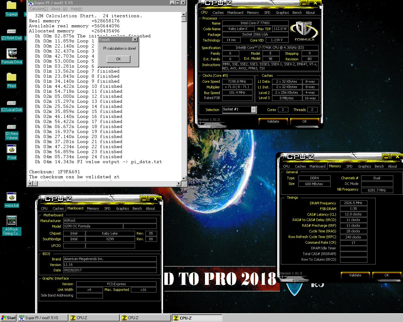Viewport: 403px width, 322px height.
Task: Select the Pi.bat batch file icon
Action: tap(12, 152)
